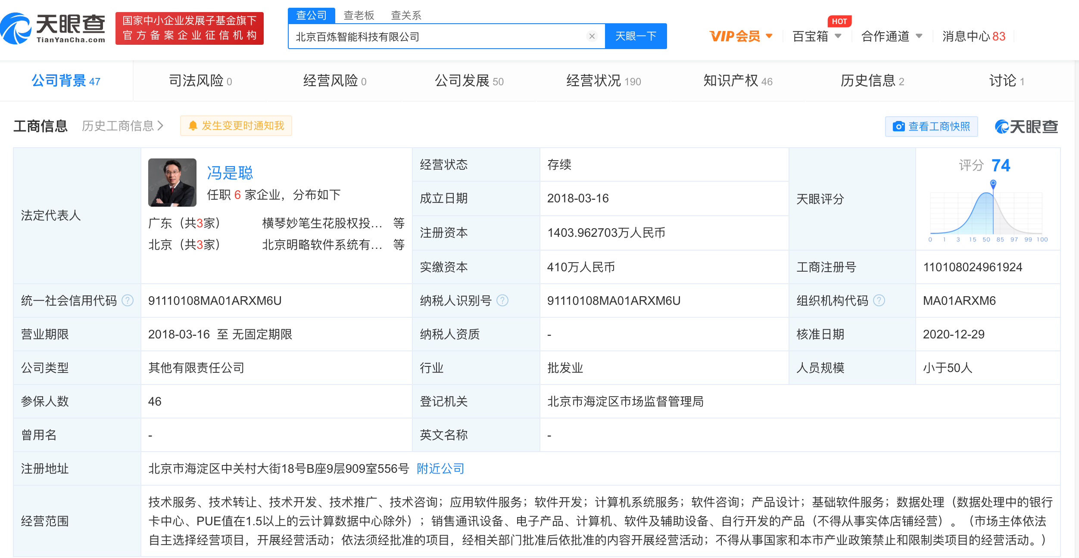
Task: Select the 查关系 search tab
Action: pyautogui.click(x=406, y=15)
